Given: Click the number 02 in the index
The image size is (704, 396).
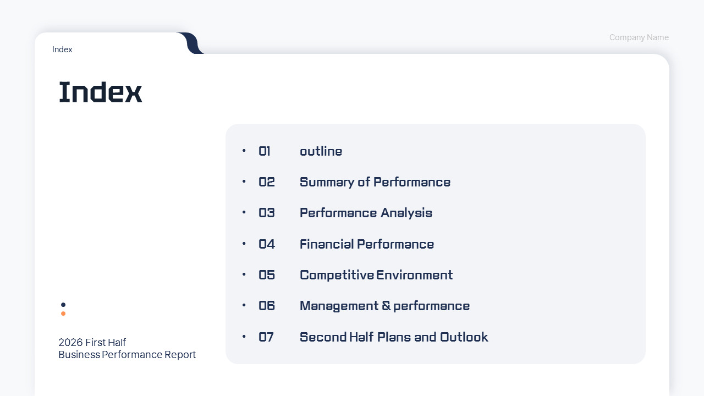Looking at the screenshot, I should pos(267,182).
